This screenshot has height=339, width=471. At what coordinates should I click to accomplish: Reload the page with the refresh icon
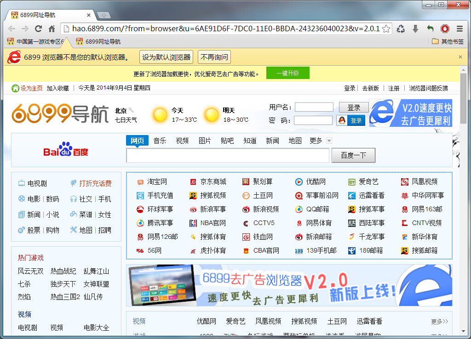tap(38, 29)
